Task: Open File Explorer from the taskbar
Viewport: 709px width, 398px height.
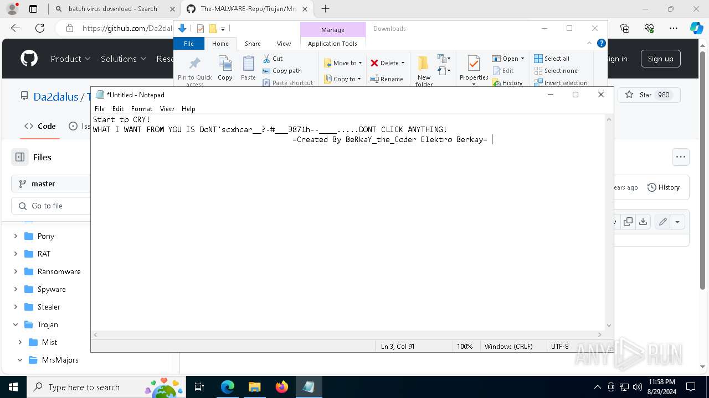Action: click(x=255, y=387)
